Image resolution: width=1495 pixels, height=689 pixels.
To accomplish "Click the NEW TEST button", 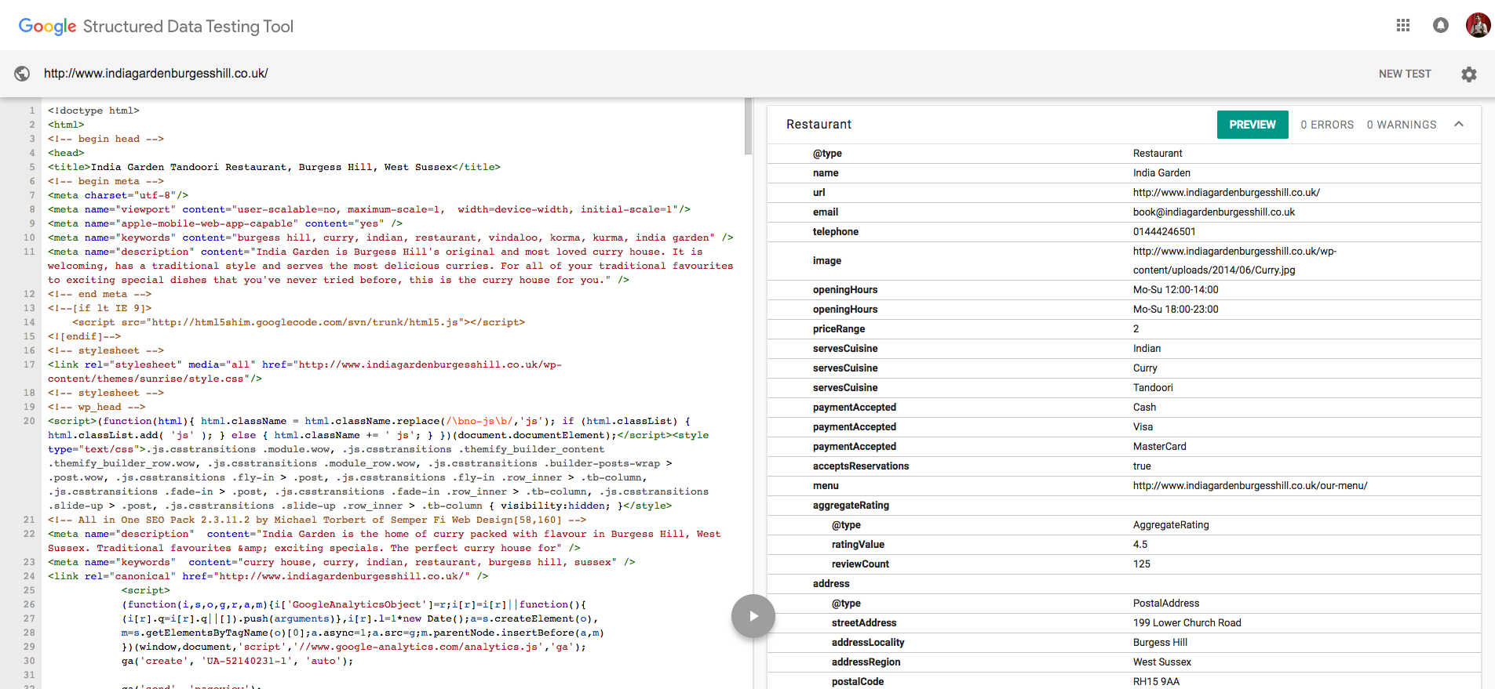I will 1405,74.
